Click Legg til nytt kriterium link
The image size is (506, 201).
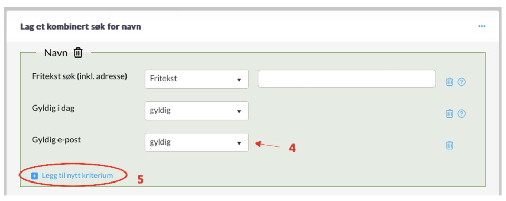click(77, 176)
